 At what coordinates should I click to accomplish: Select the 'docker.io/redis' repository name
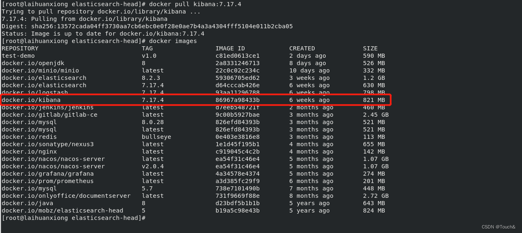tap(29, 137)
